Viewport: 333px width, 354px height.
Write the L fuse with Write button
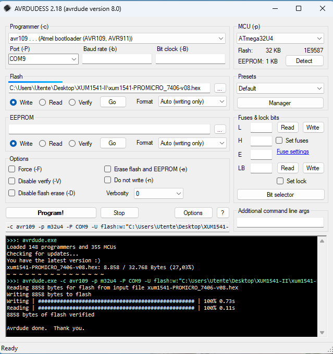tap(313, 128)
